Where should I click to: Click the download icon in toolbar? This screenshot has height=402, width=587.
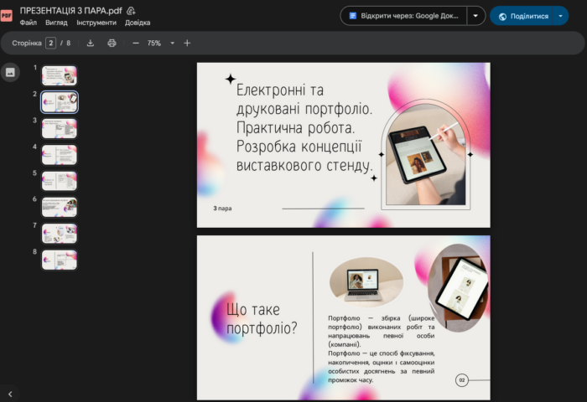click(91, 43)
